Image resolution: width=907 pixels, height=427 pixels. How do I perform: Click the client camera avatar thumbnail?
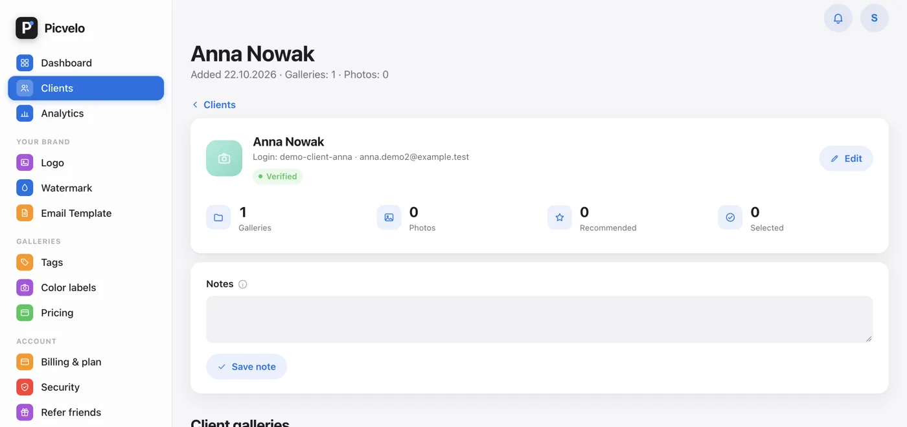point(224,159)
